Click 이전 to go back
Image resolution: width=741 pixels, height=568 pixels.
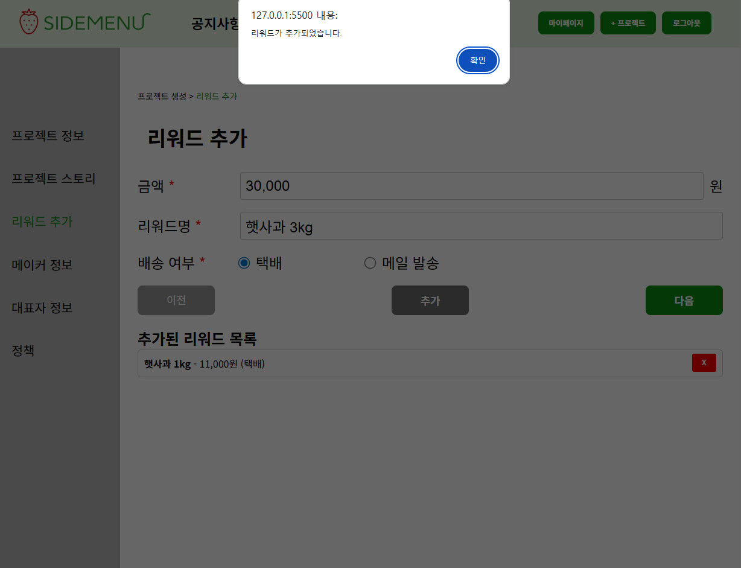(x=176, y=300)
